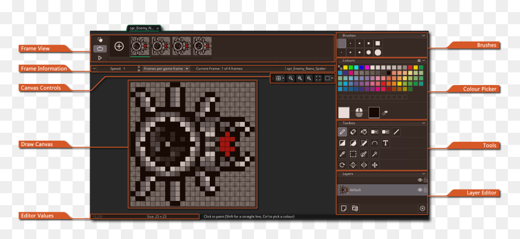Play the sprite animation
Viewport: 520px width, 239px height.
[x=100, y=57]
